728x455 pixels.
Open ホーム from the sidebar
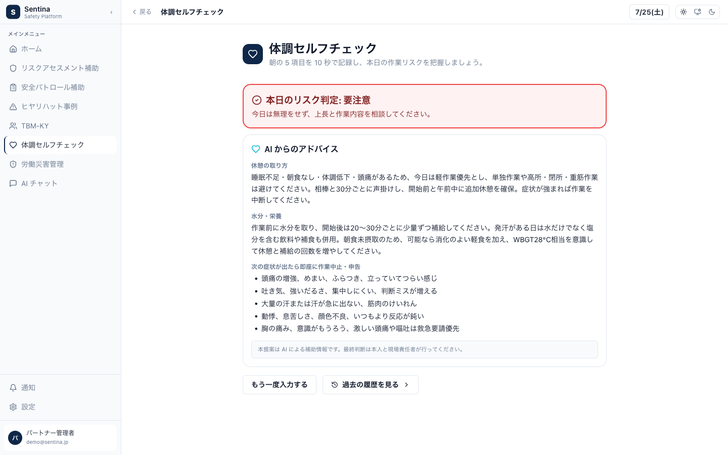pos(60,49)
